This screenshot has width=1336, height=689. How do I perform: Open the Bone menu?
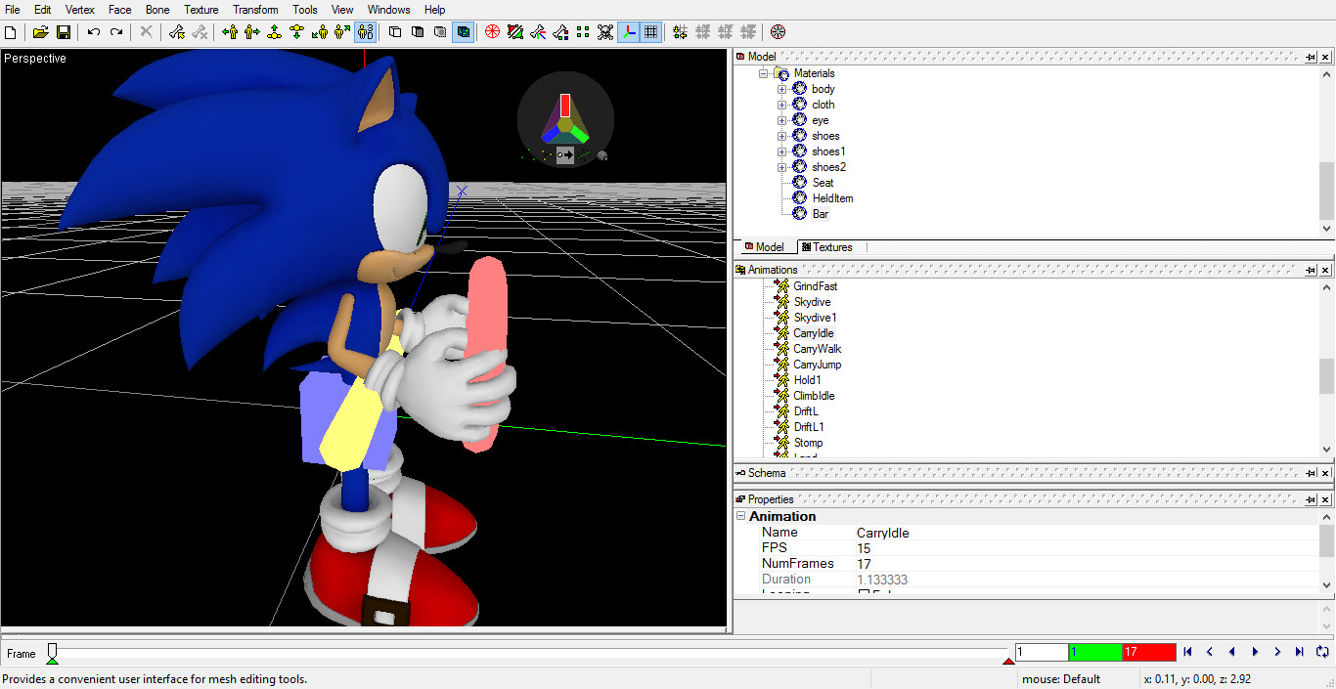click(x=157, y=9)
